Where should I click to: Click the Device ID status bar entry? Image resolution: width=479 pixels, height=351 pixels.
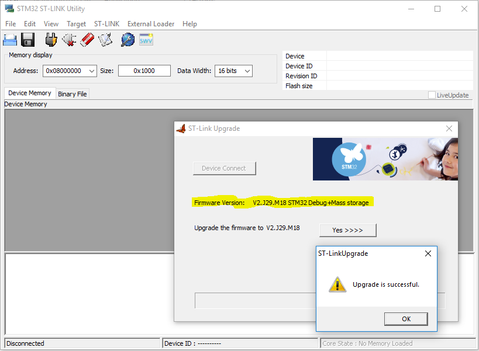click(x=240, y=343)
